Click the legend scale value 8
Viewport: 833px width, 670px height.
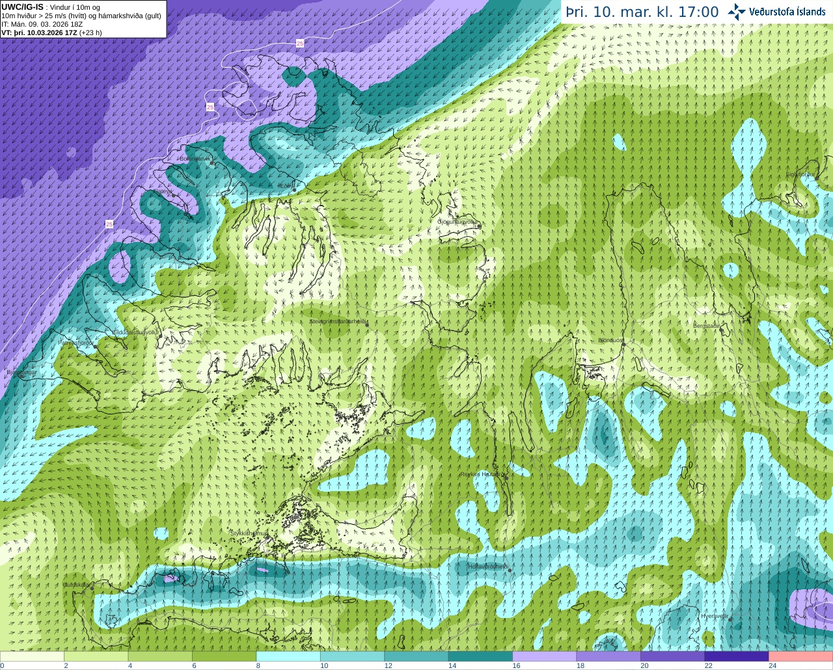(258, 665)
